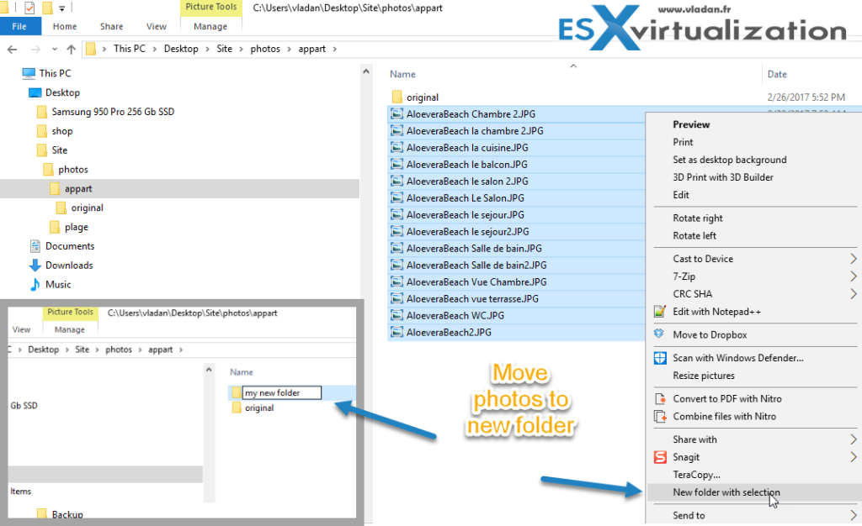Choose New folder with selection

pyautogui.click(x=726, y=492)
